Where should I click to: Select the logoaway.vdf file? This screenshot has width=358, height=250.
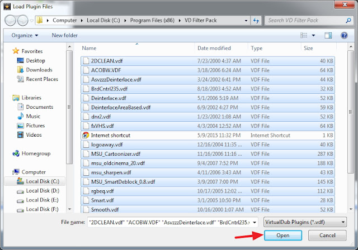(x=208, y=145)
